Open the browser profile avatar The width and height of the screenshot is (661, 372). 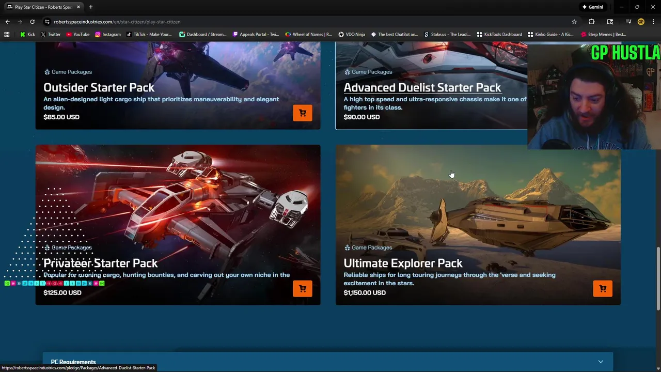pos(641,22)
